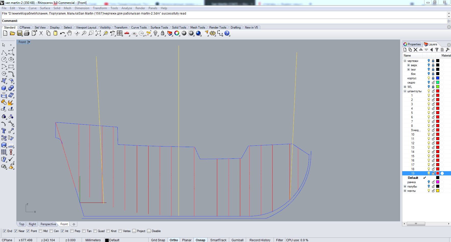Click the Gumball status bar button
451x242 pixels.
(x=237, y=240)
